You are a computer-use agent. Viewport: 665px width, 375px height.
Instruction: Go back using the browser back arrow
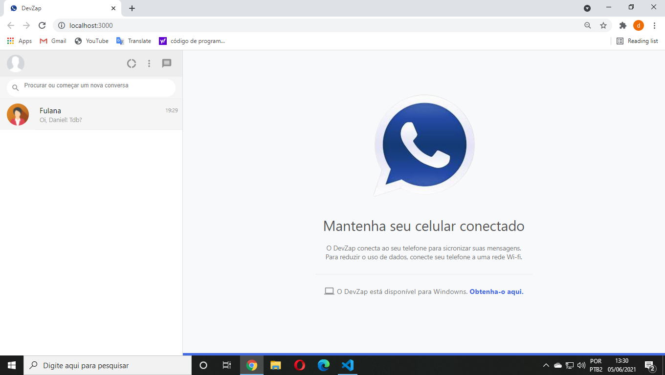pyautogui.click(x=11, y=25)
